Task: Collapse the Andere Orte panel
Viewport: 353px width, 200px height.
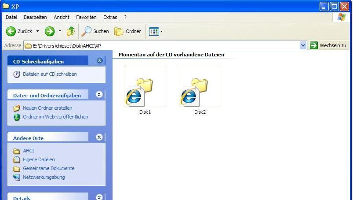Action: point(99,137)
